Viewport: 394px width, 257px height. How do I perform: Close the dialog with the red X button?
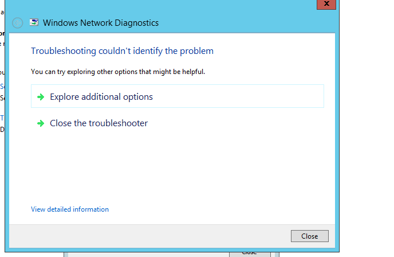(x=326, y=4)
